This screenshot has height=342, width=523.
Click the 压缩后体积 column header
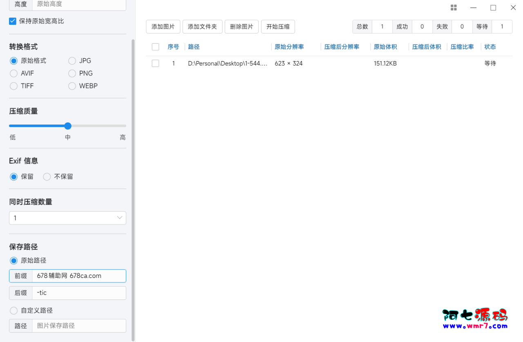(427, 47)
